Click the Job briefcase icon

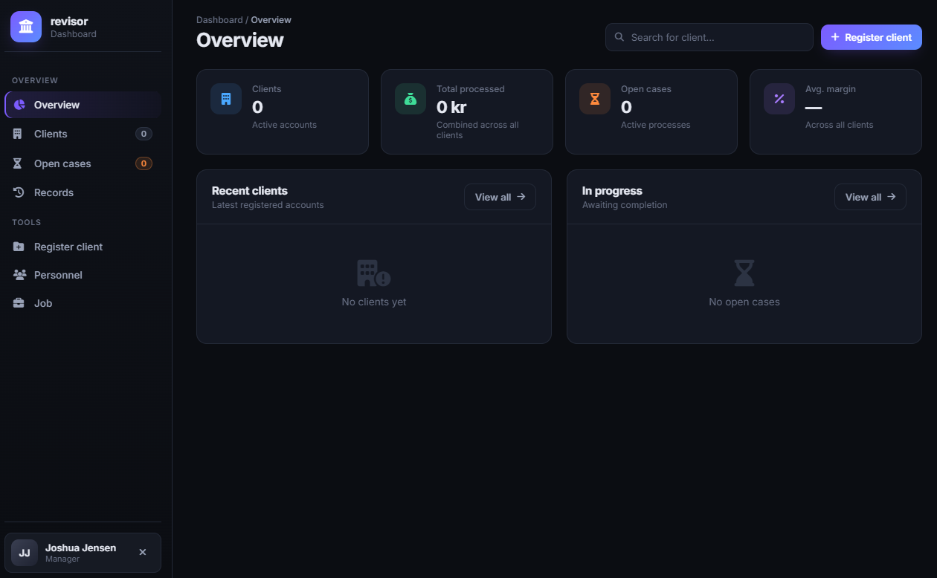click(x=19, y=303)
